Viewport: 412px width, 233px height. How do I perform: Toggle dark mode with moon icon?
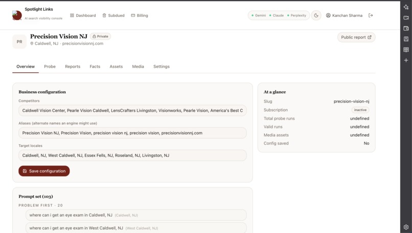coord(316,15)
